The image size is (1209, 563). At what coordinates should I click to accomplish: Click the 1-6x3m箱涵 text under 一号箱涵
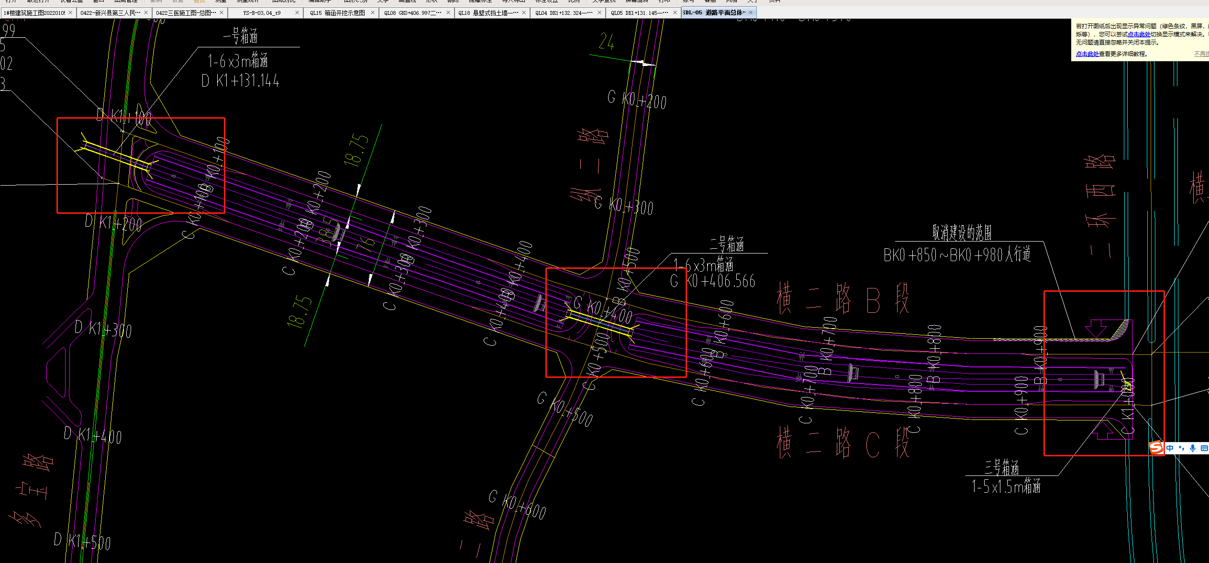click(x=238, y=61)
